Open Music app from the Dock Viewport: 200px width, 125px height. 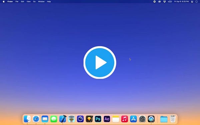click(x=125, y=119)
